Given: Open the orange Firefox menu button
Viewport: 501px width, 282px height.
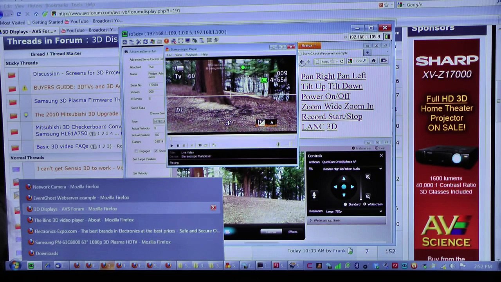Looking at the screenshot, I should pos(310,45).
